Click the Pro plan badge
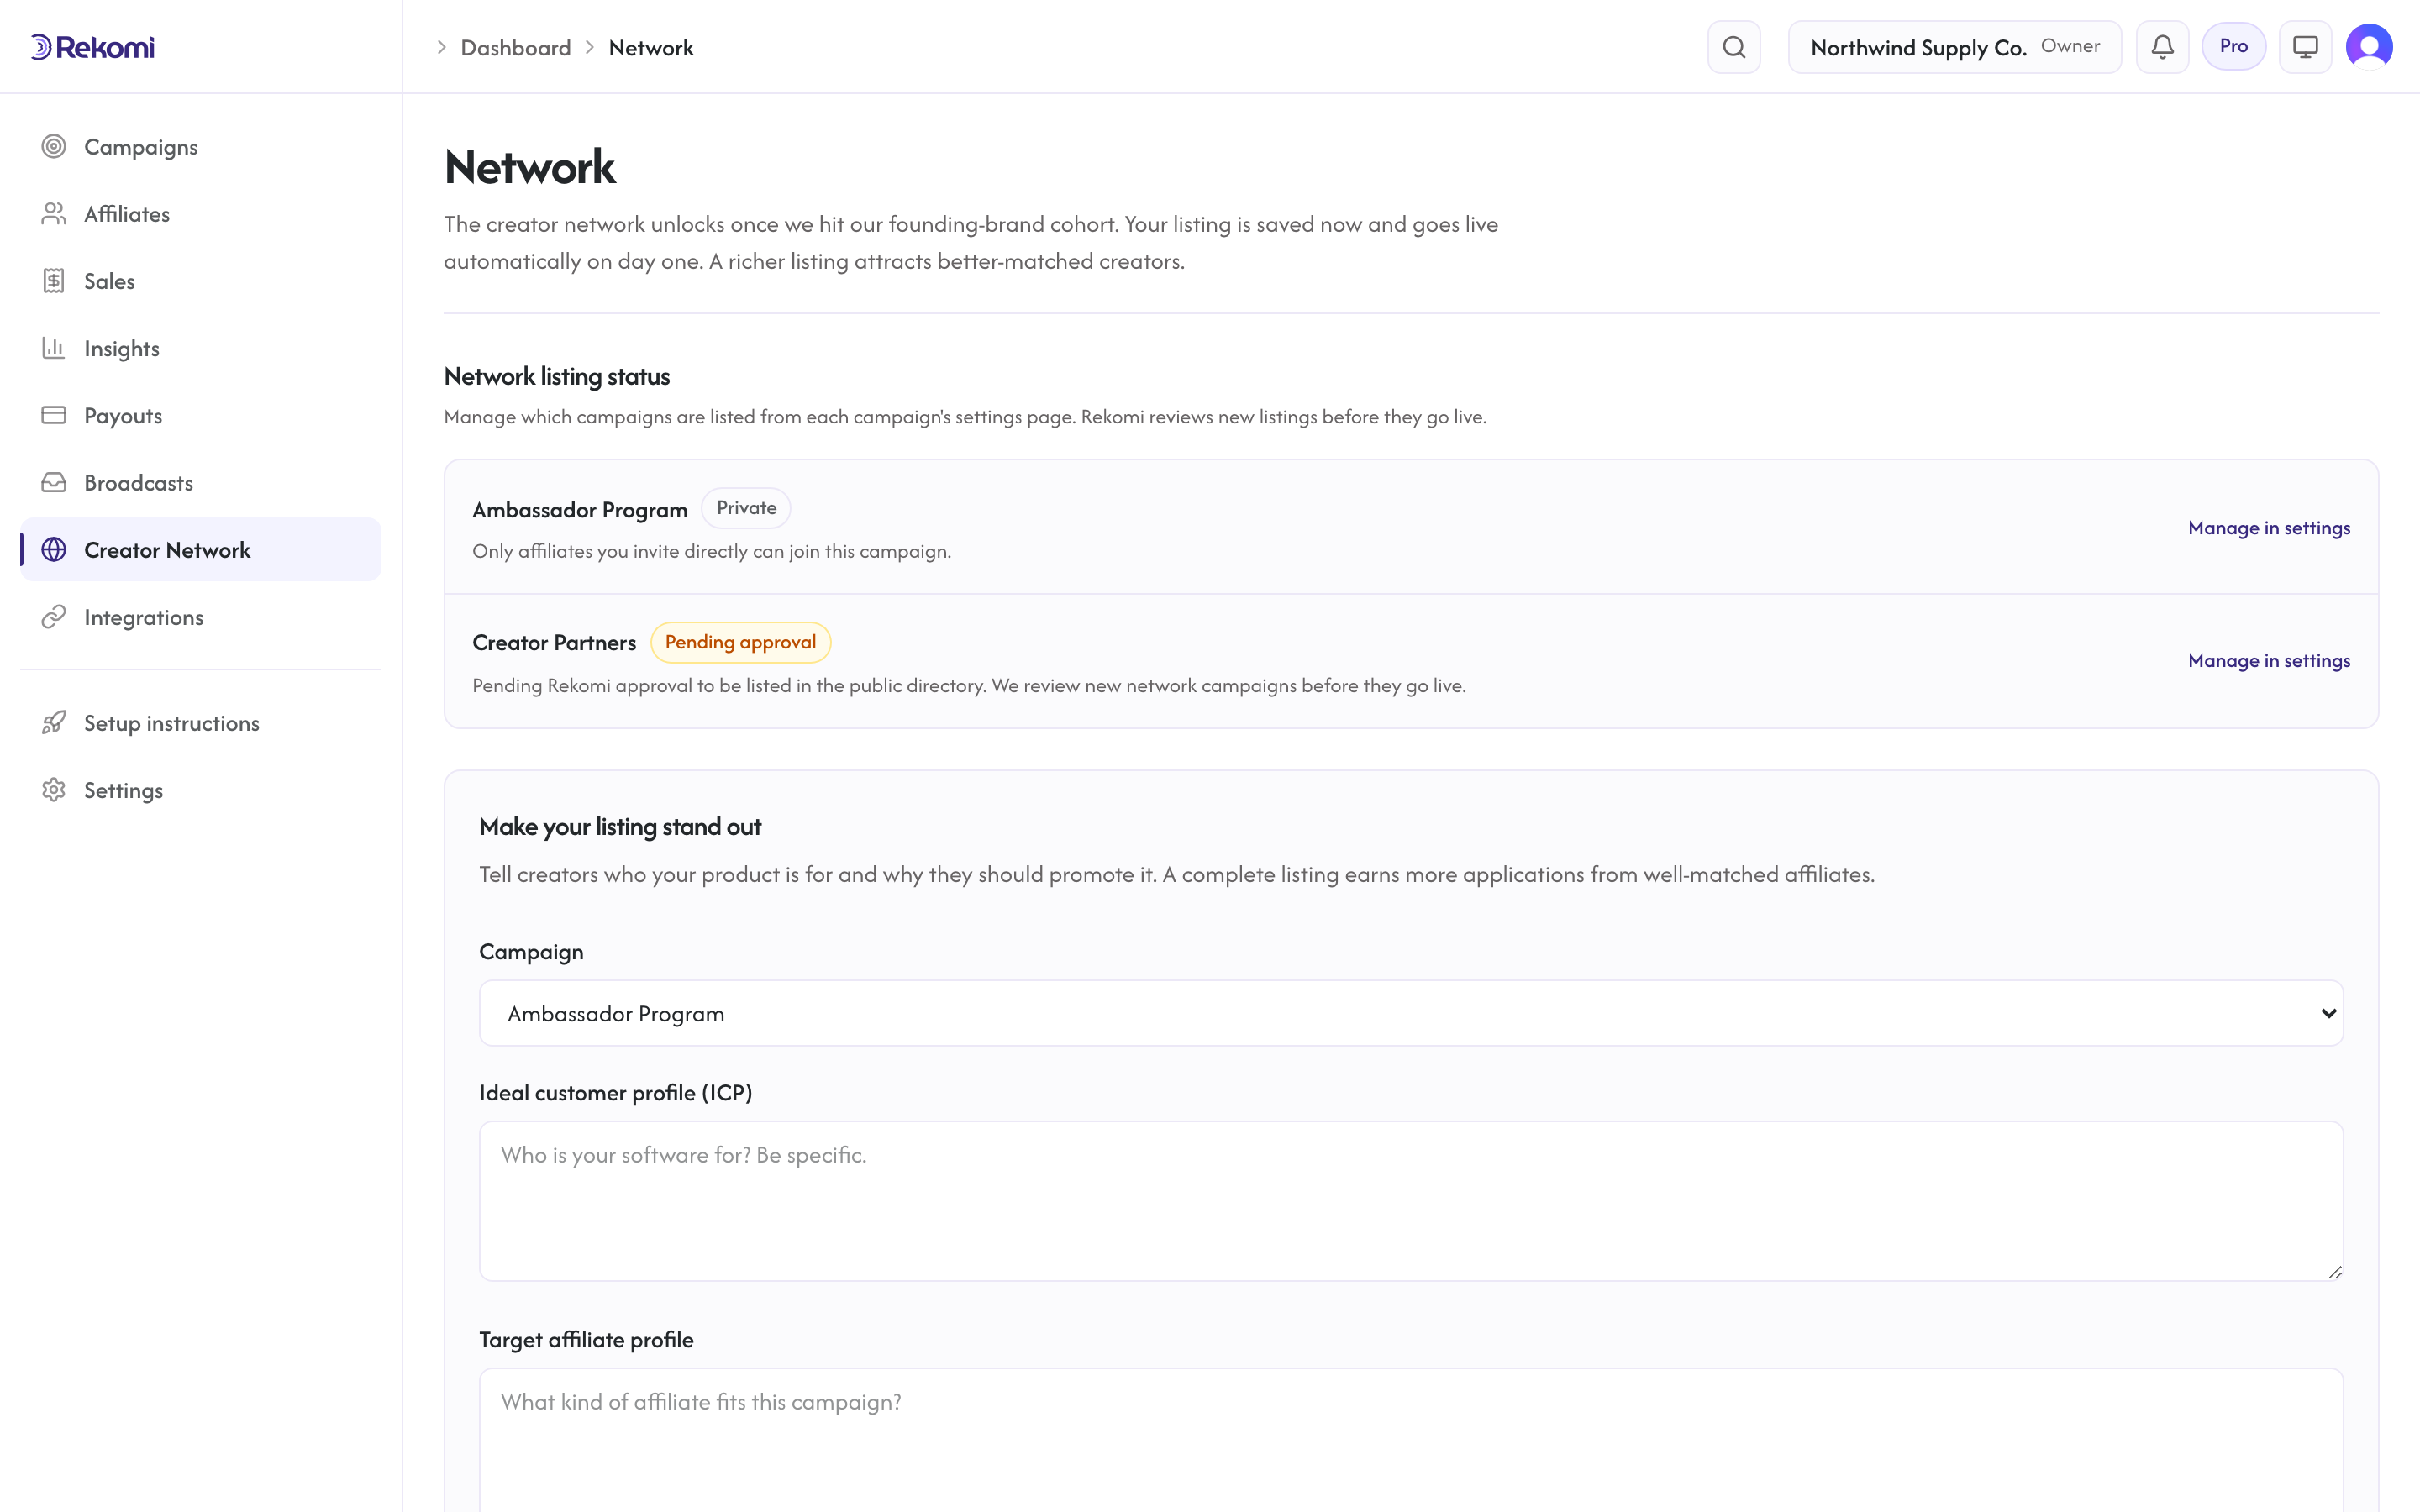2420x1512 pixels. 2233,46
